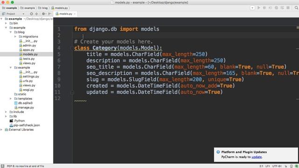Image resolution: width=299 pixels, height=168 pixels.
Task: Collapse the Category class fold marker
Action: click(72, 48)
